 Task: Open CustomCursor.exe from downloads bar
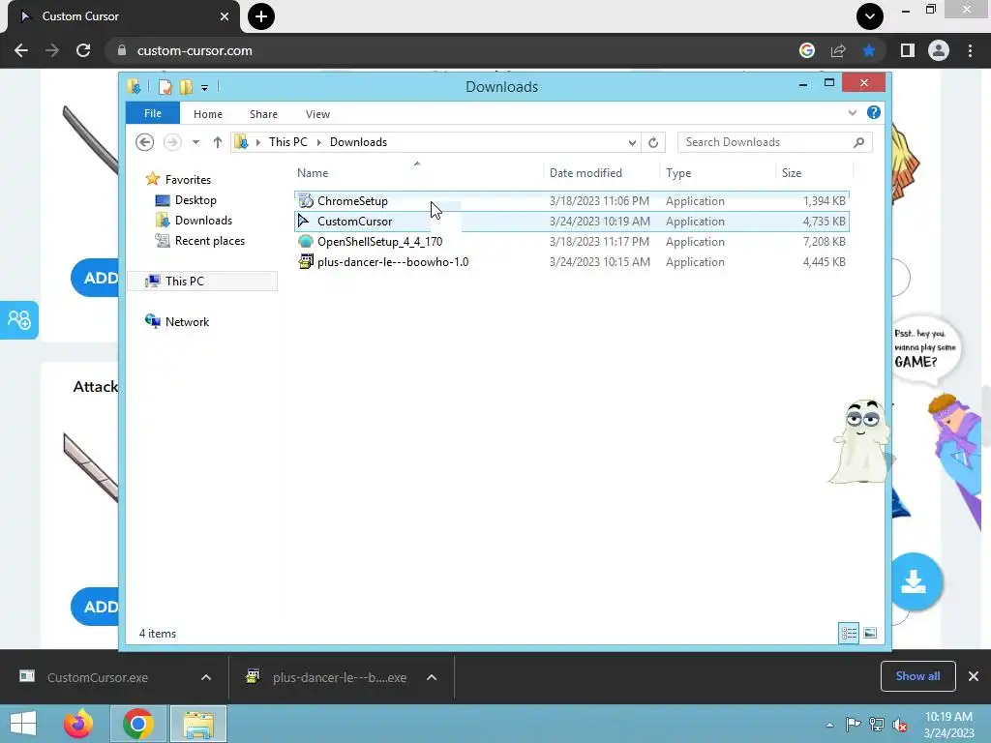click(x=98, y=677)
